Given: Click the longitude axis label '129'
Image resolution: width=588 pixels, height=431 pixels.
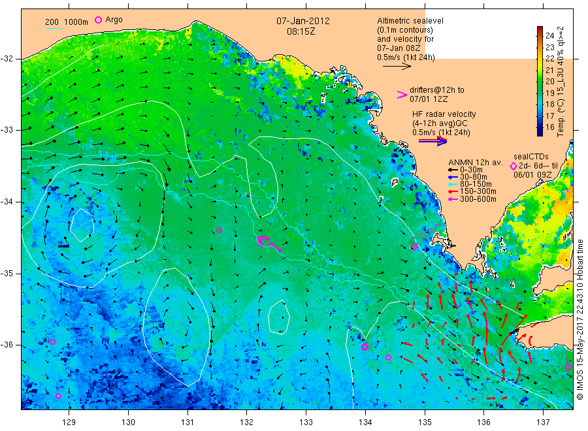Looking at the screenshot, I should click(69, 423).
